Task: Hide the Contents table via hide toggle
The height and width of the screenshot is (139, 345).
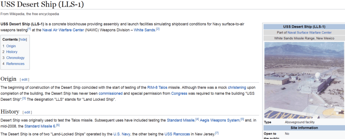Action: [23, 40]
